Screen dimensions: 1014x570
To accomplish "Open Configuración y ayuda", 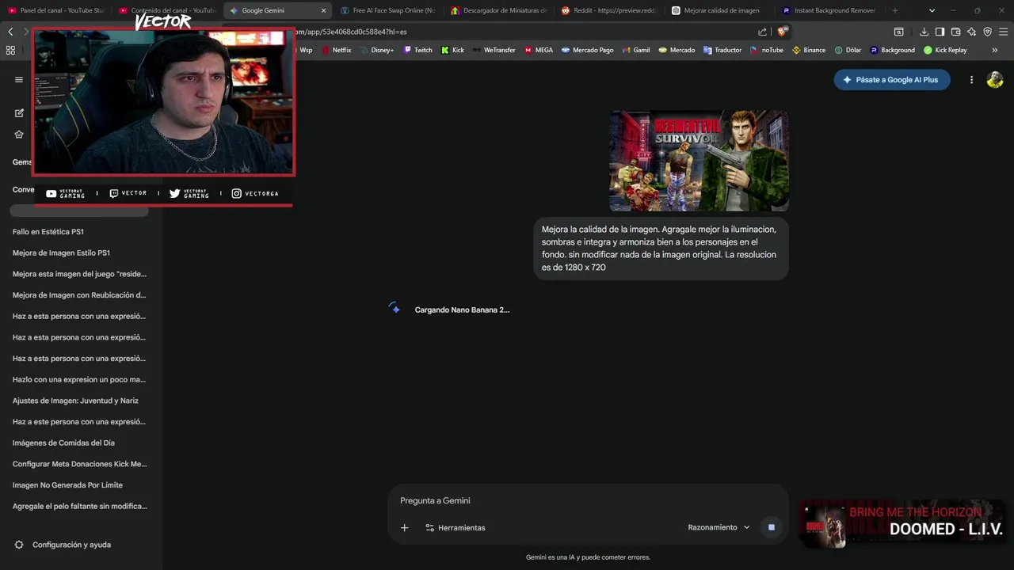I will click(x=71, y=545).
